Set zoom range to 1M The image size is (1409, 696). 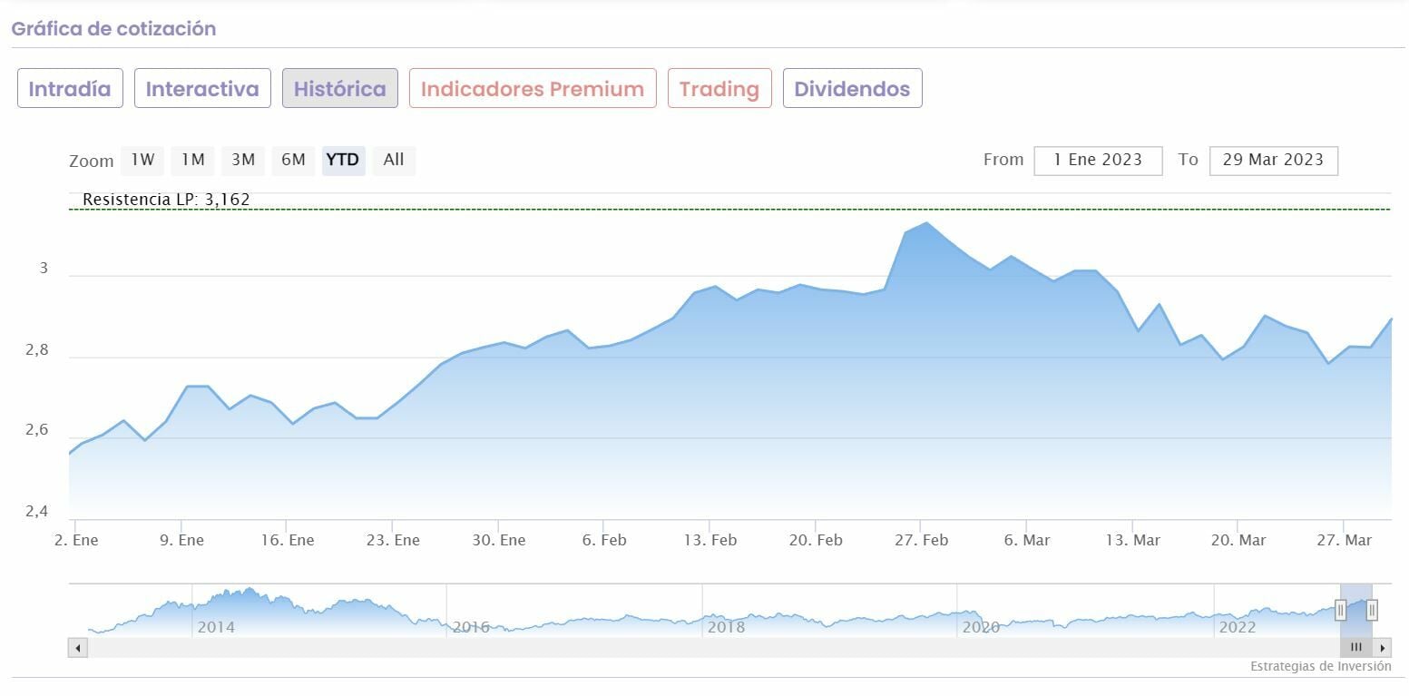[x=192, y=161]
